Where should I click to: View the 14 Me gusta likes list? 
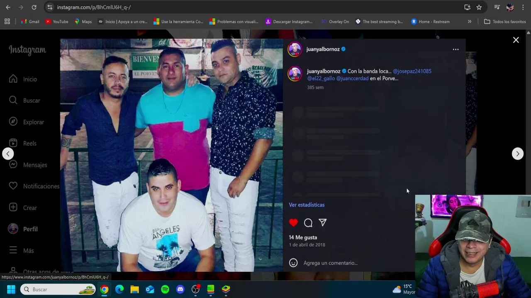[303, 238]
